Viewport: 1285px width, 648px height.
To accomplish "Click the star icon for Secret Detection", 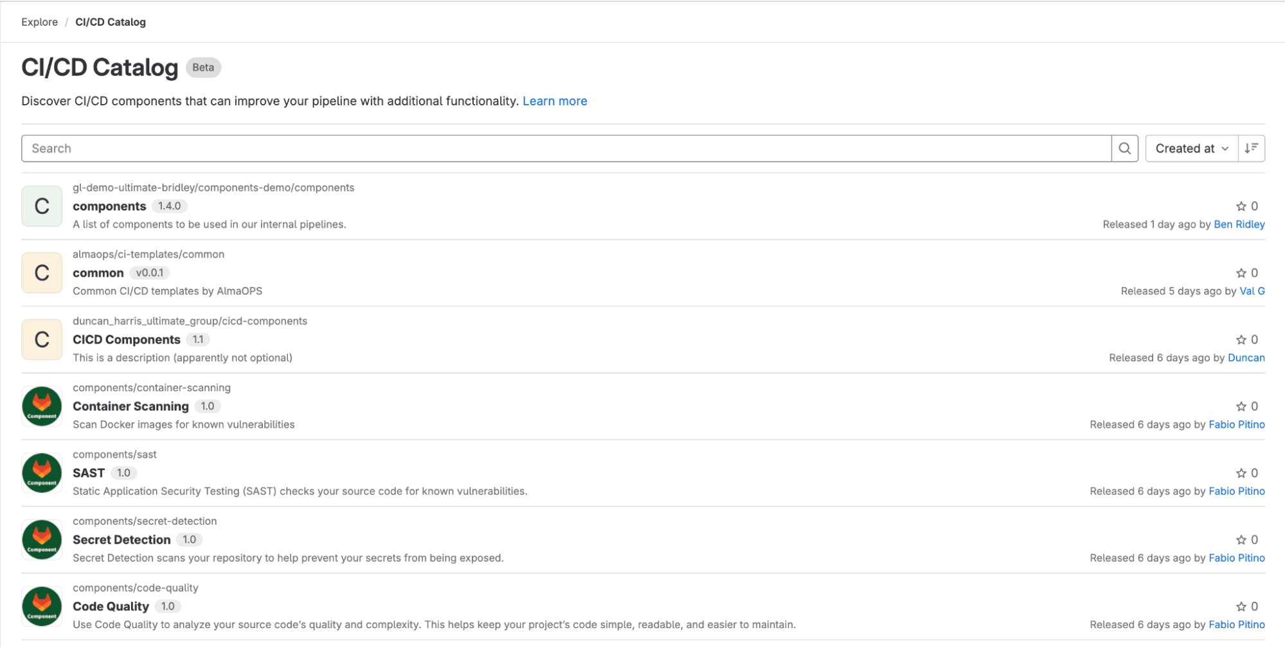I will pyautogui.click(x=1241, y=540).
